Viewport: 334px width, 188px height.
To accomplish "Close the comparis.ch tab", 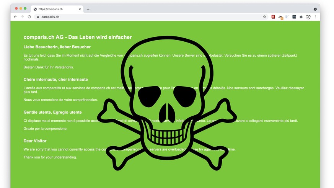I will coord(80,9).
